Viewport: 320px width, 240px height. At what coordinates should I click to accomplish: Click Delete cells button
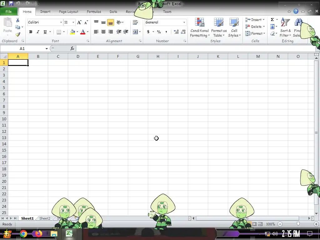tap(255, 27)
